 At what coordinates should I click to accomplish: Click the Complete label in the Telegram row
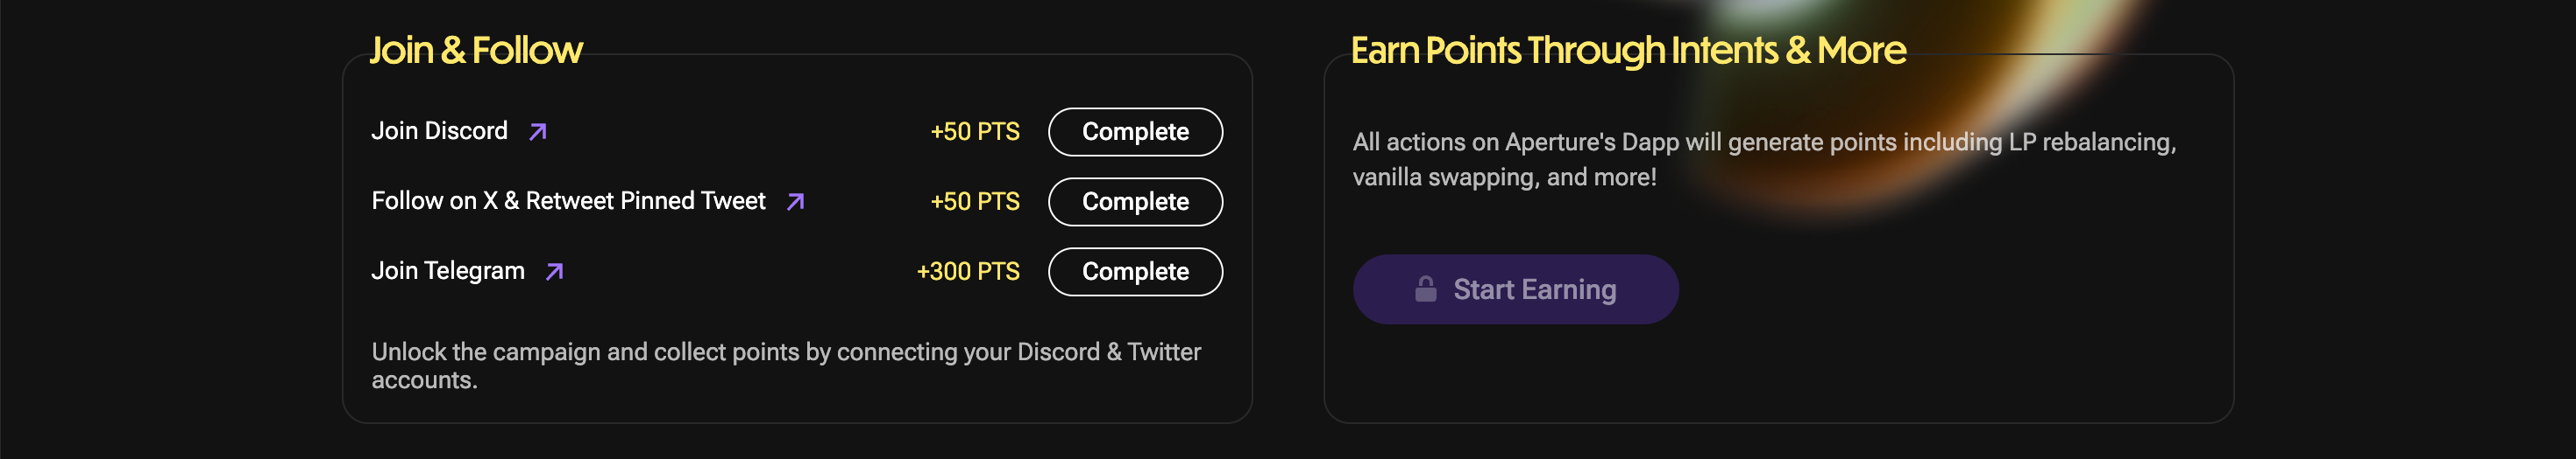tap(1135, 271)
